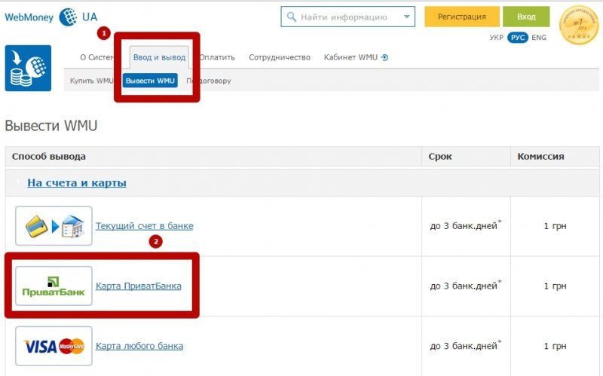Screen dimensions: 603x376
Task: Switch language to ENG
Action: pos(539,38)
